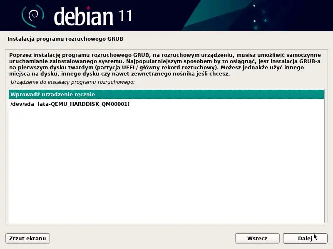Click the 'Instalacja programu rozruchowego GRUB' heading
Viewport: 333px width, 249px height.
65,39
